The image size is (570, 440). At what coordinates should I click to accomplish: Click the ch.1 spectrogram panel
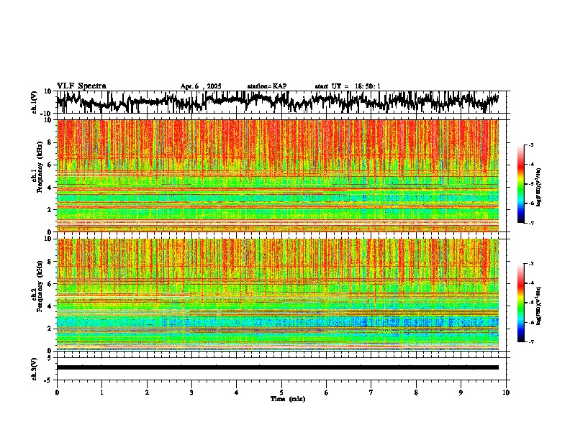tap(278, 175)
